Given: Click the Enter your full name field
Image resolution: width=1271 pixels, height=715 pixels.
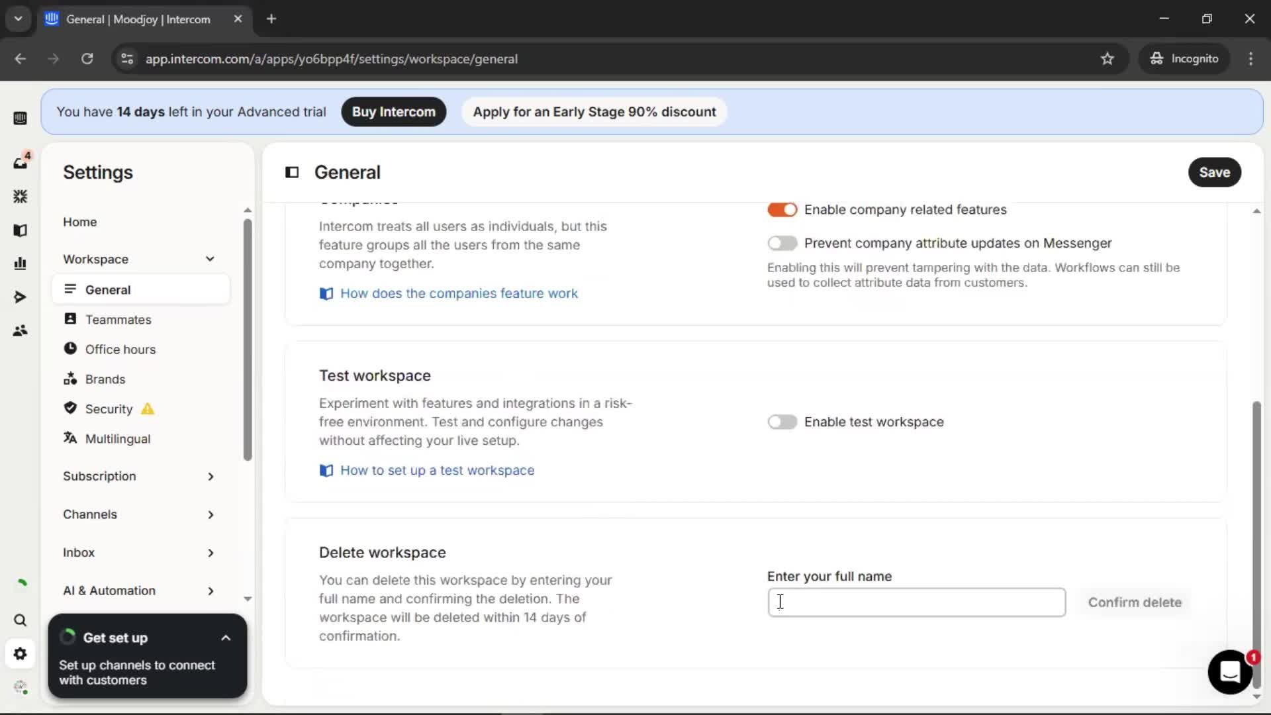Looking at the screenshot, I should 916,602.
